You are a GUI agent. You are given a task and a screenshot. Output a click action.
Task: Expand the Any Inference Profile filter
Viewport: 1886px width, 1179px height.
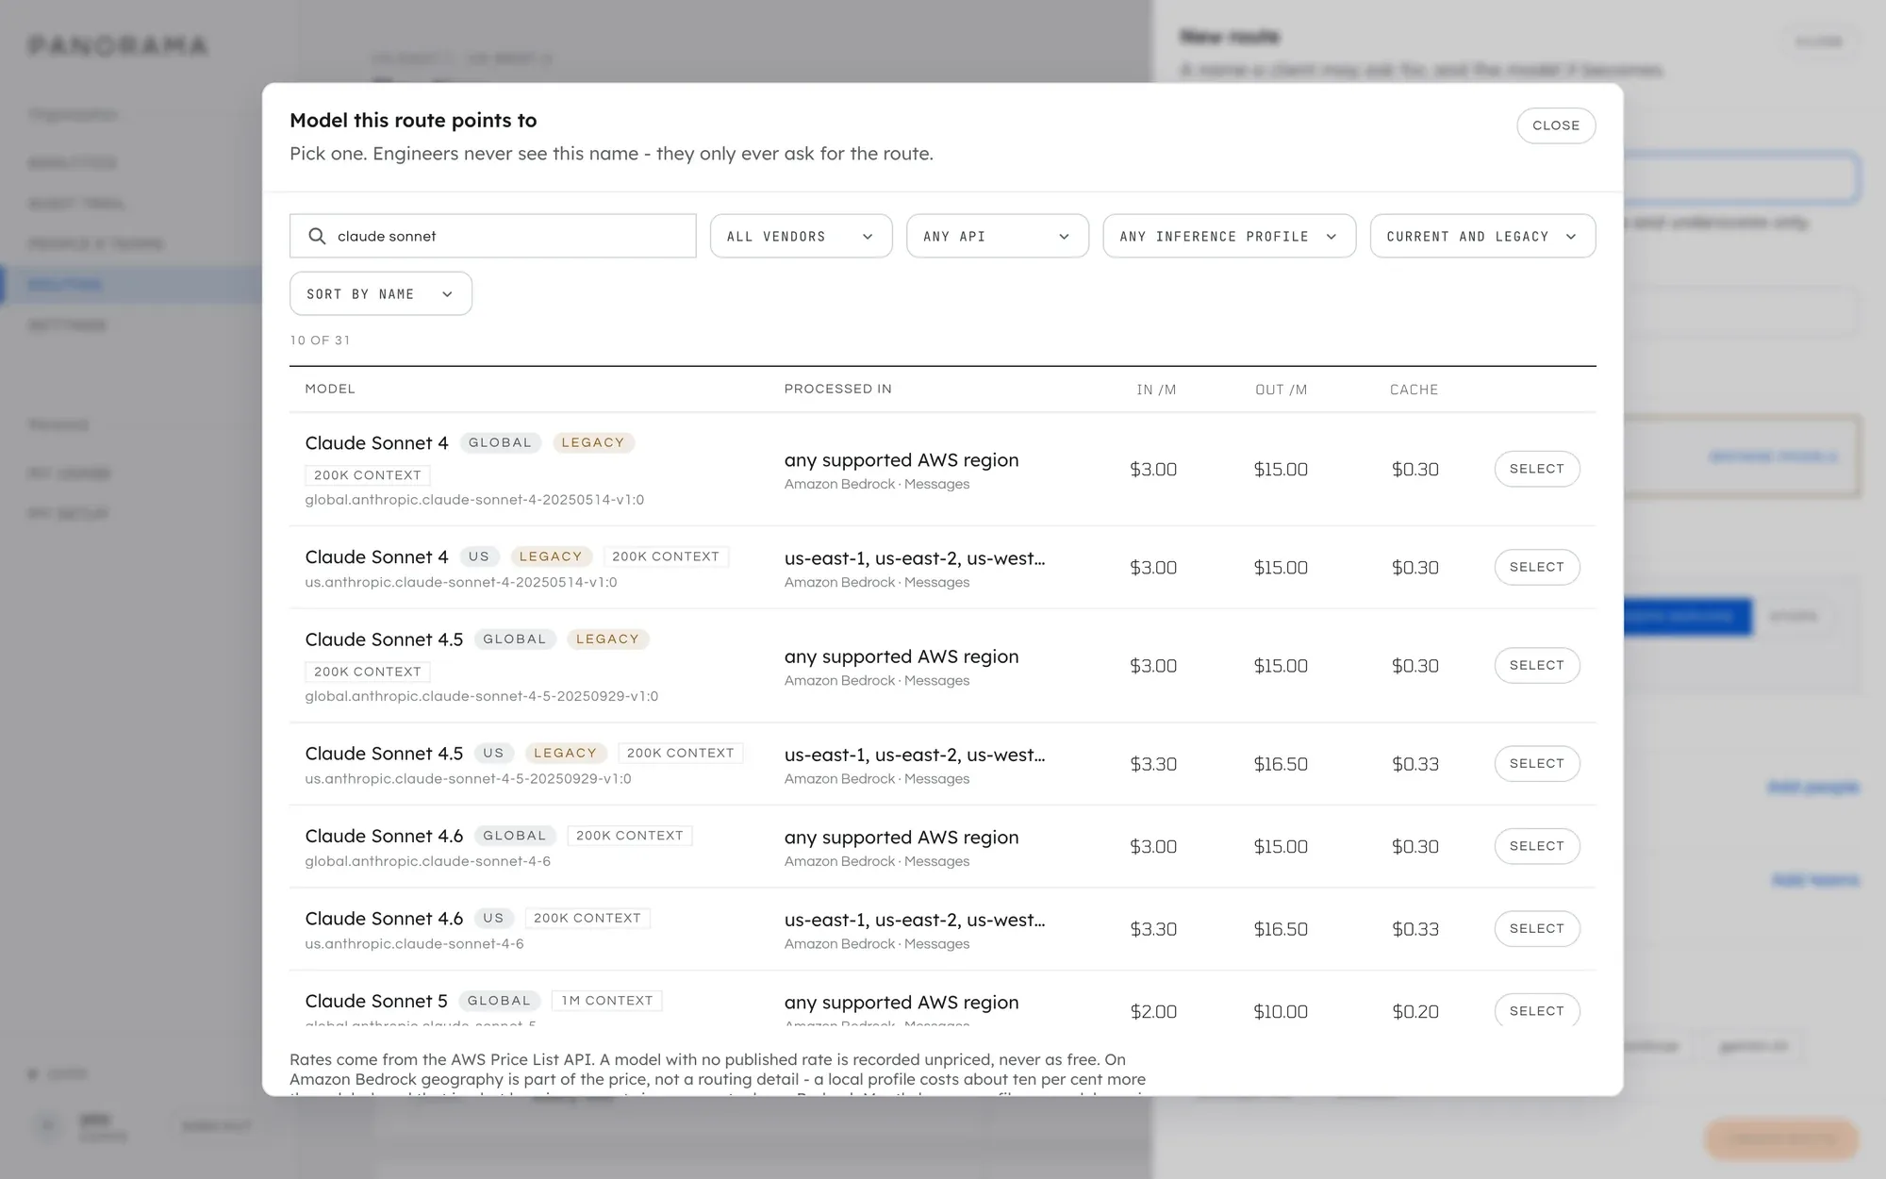coord(1229,236)
